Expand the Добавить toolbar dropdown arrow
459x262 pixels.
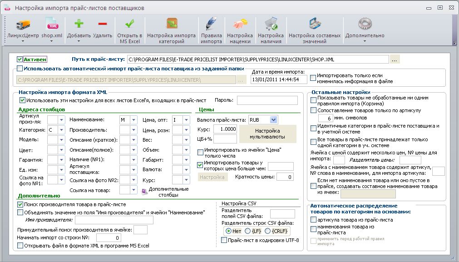[x=79, y=41]
